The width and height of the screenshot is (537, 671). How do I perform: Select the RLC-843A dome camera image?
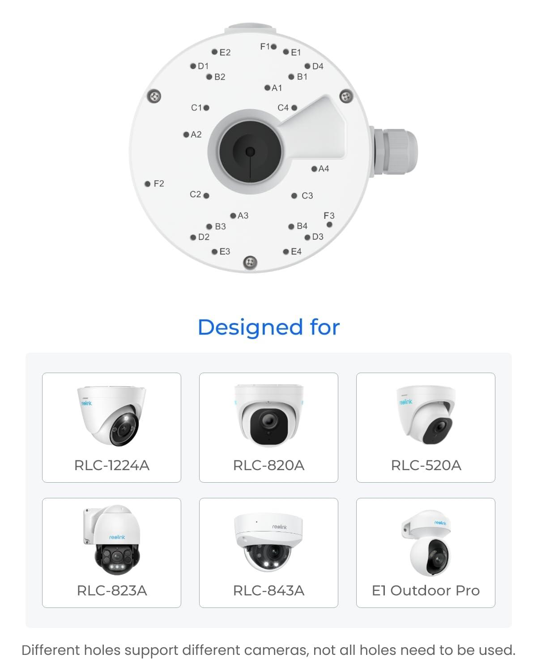(268, 542)
